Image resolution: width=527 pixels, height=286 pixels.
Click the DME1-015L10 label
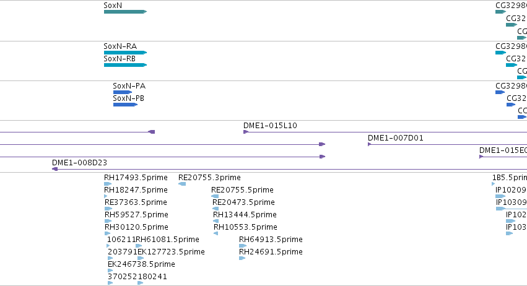270,126
